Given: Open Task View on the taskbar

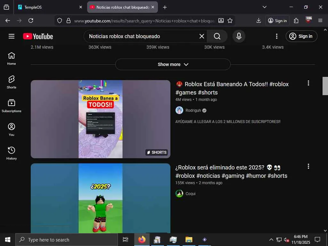Looking at the screenshot, I should pyautogui.click(x=125, y=240).
